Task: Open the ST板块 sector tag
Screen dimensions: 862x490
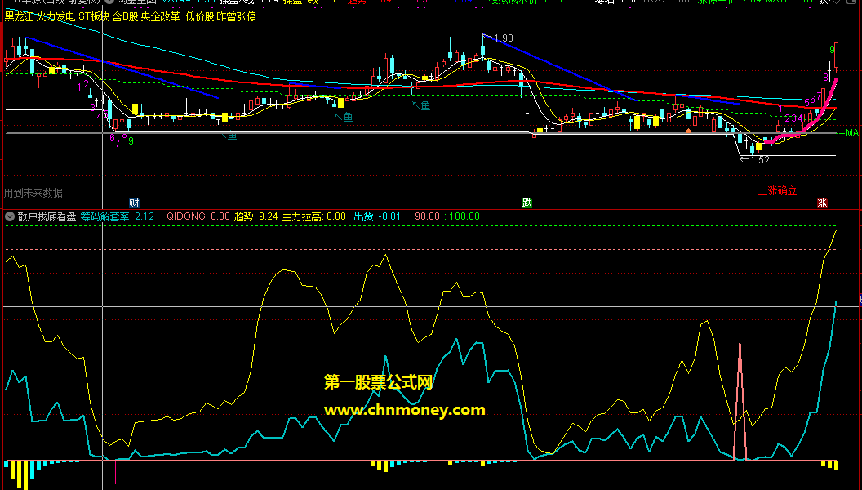Action: click(x=94, y=16)
